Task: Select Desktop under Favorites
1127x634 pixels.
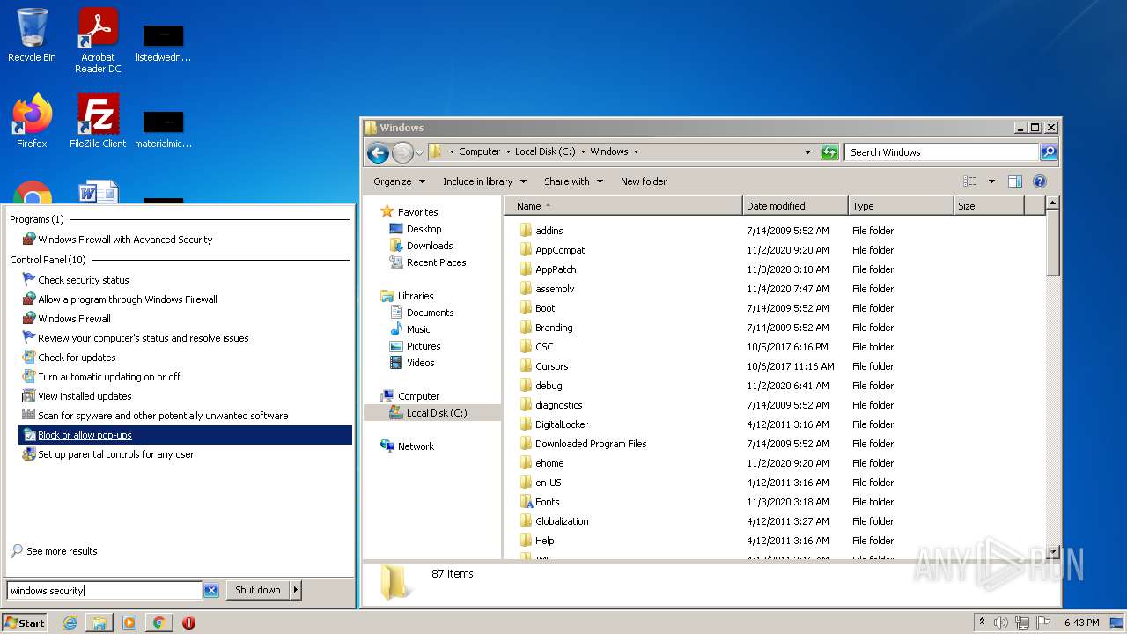Action: [x=424, y=229]
